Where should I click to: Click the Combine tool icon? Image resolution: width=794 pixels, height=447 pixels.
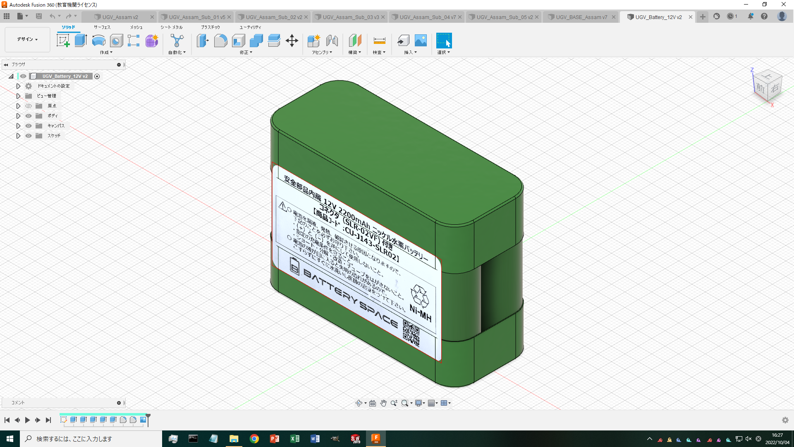click(256, 41)
